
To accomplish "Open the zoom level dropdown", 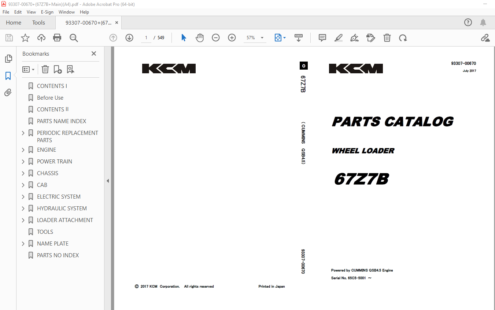I will (262, 38).
